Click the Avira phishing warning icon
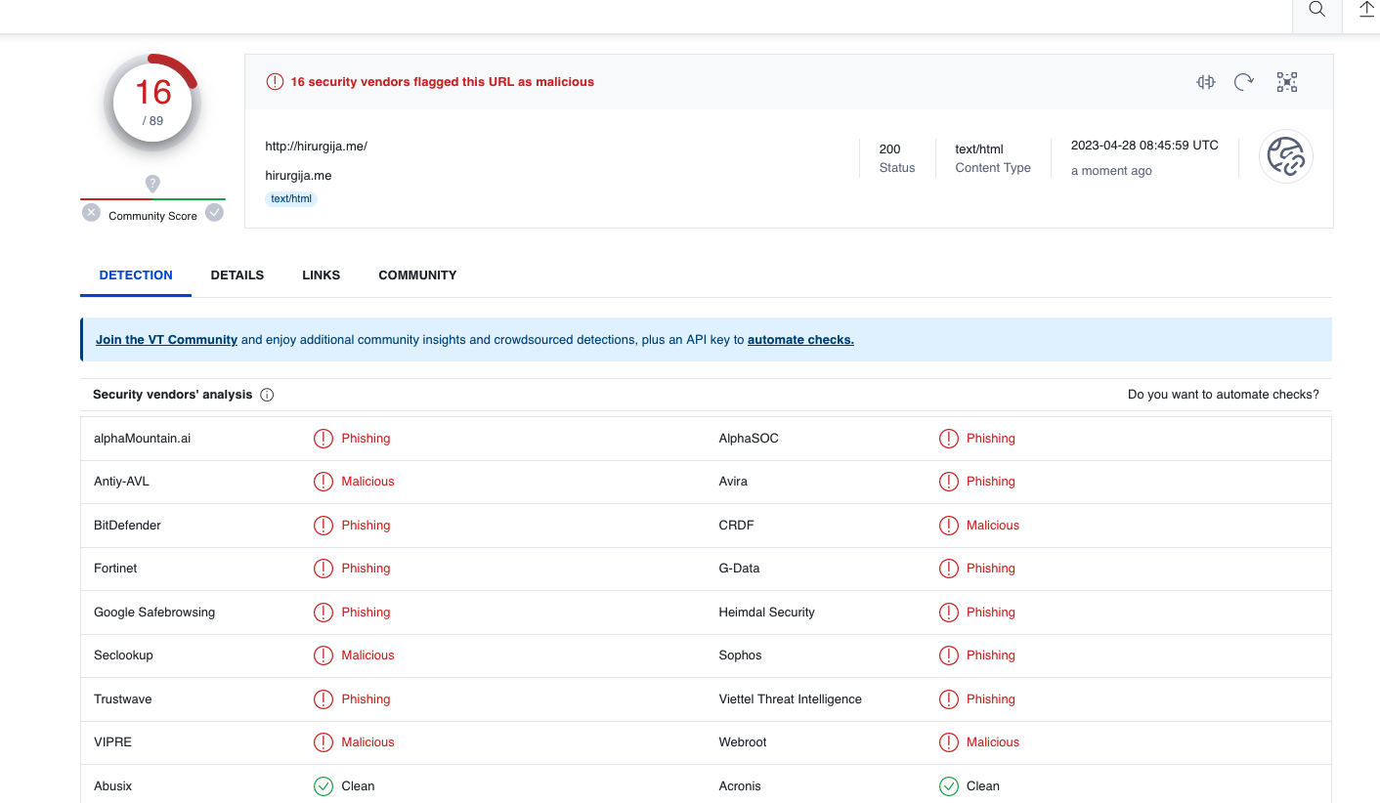1380x803 pixels. 949,482
